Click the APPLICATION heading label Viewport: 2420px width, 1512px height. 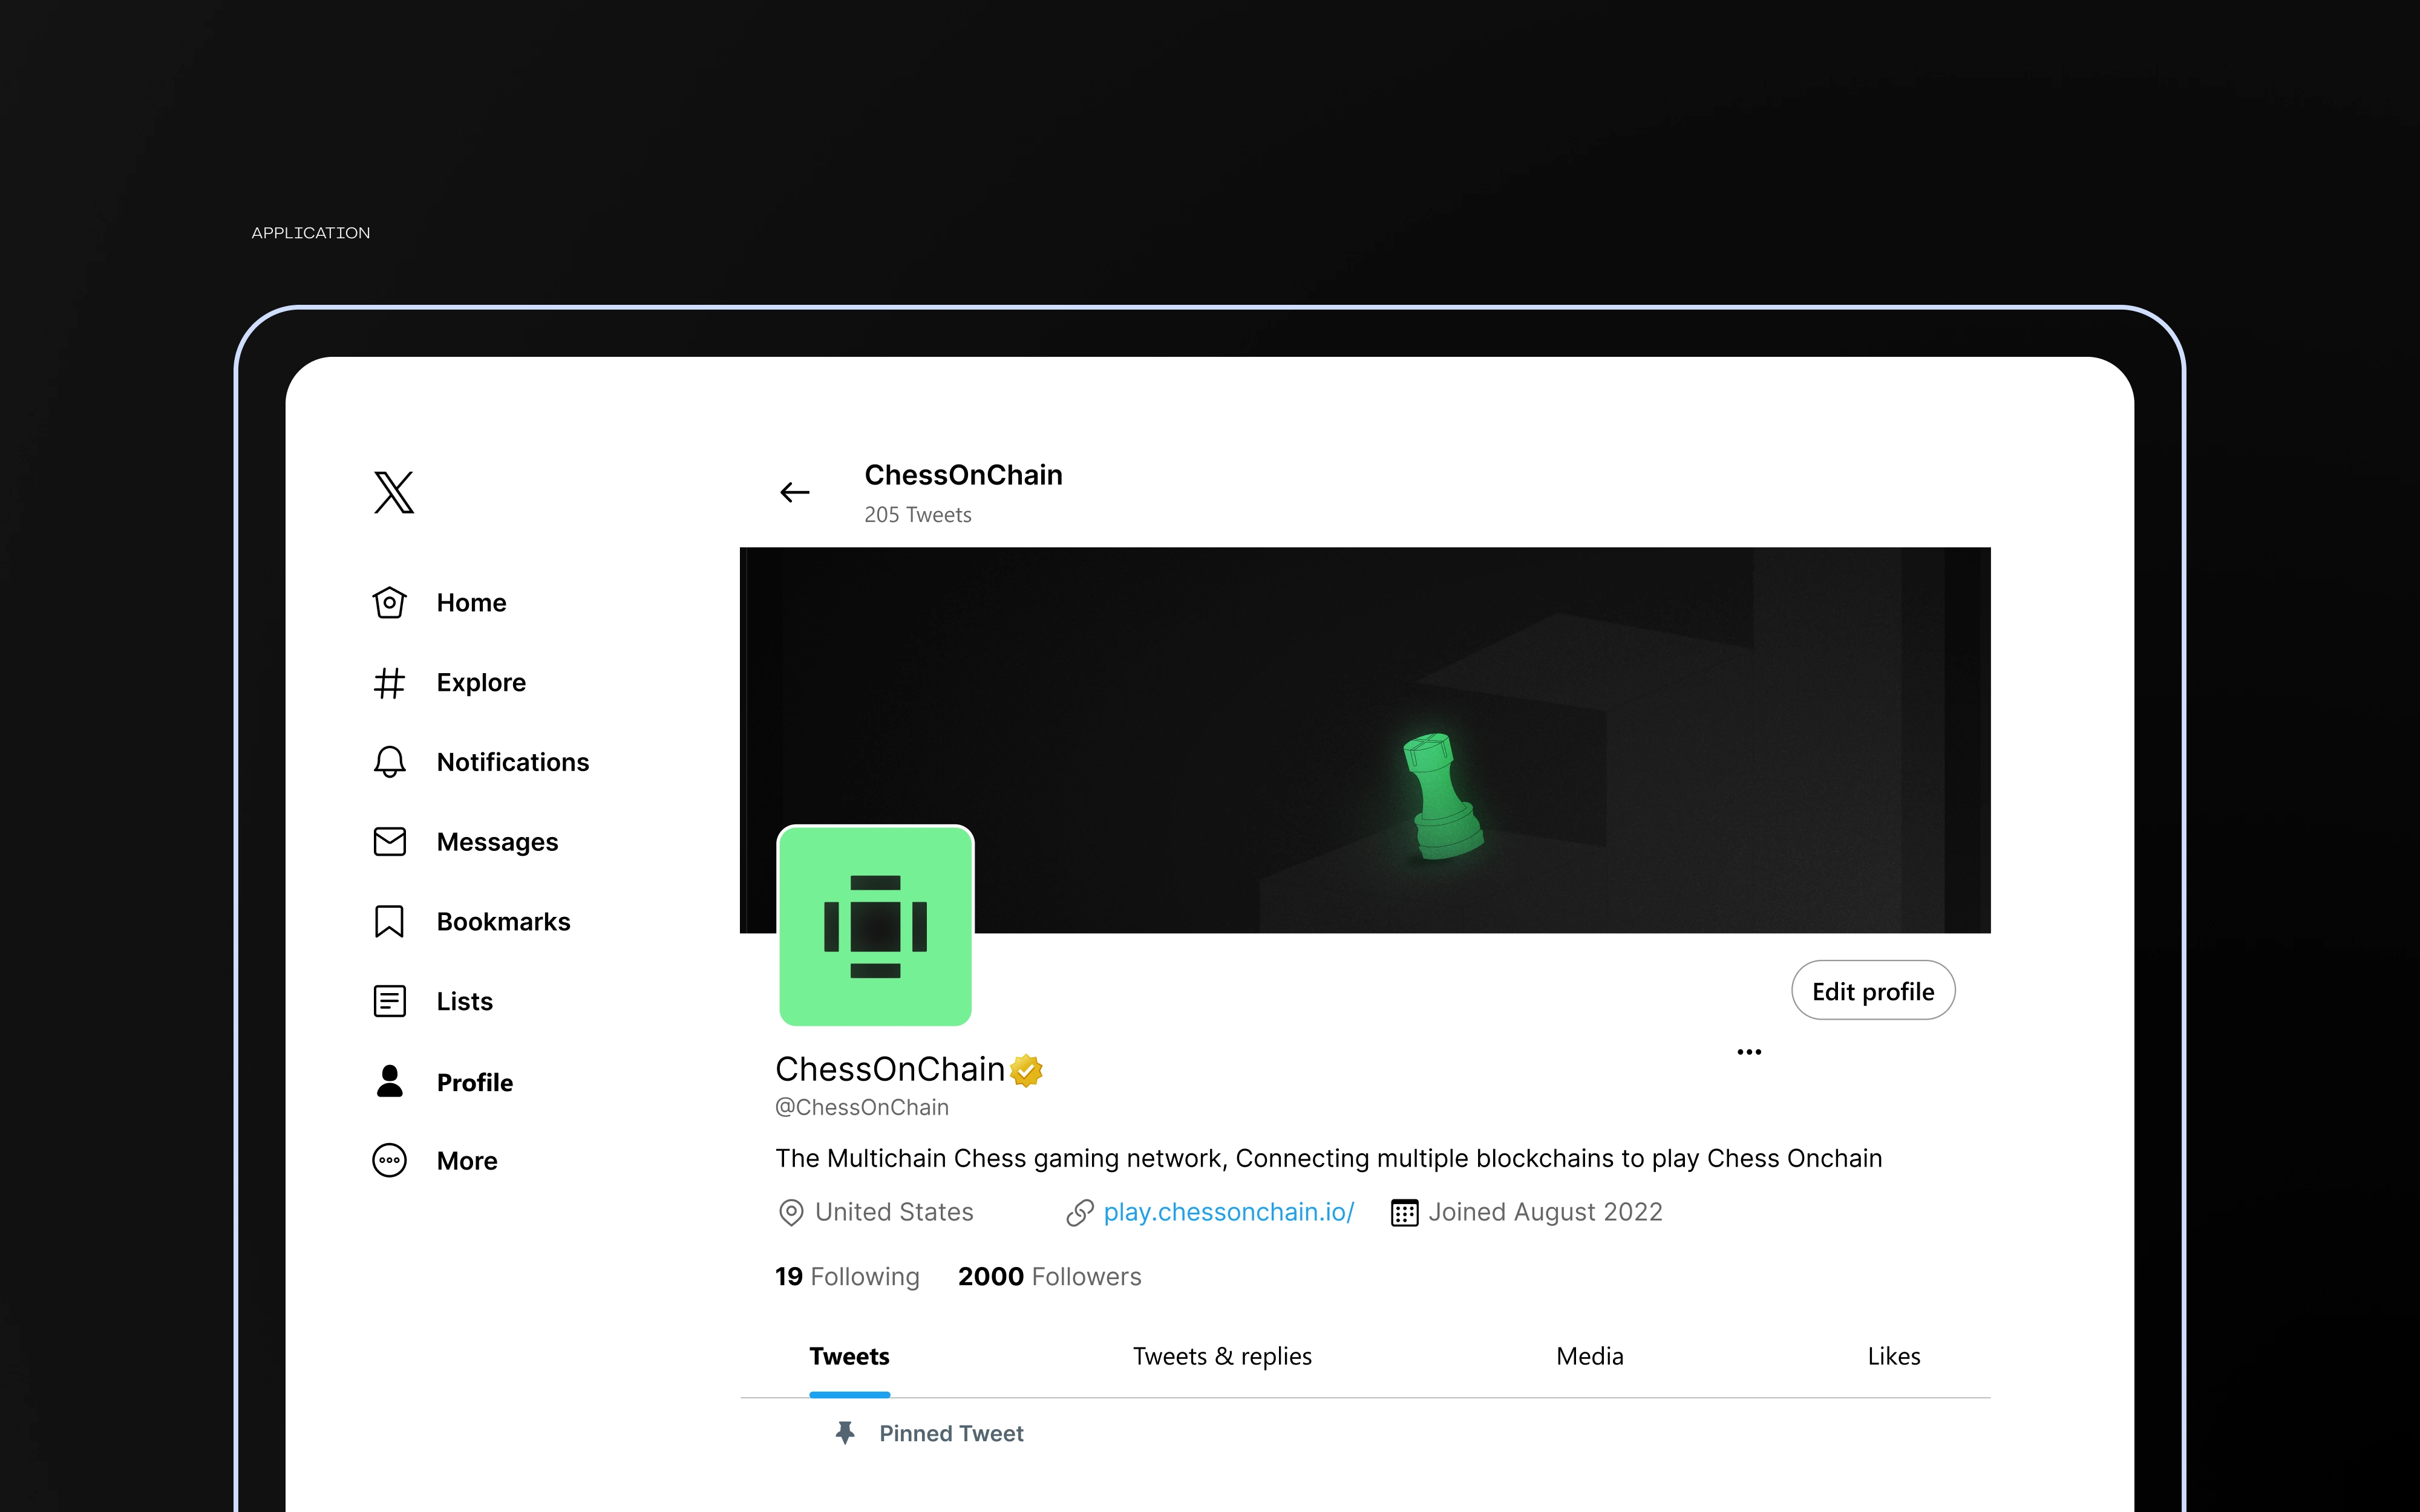pos(311,233)
